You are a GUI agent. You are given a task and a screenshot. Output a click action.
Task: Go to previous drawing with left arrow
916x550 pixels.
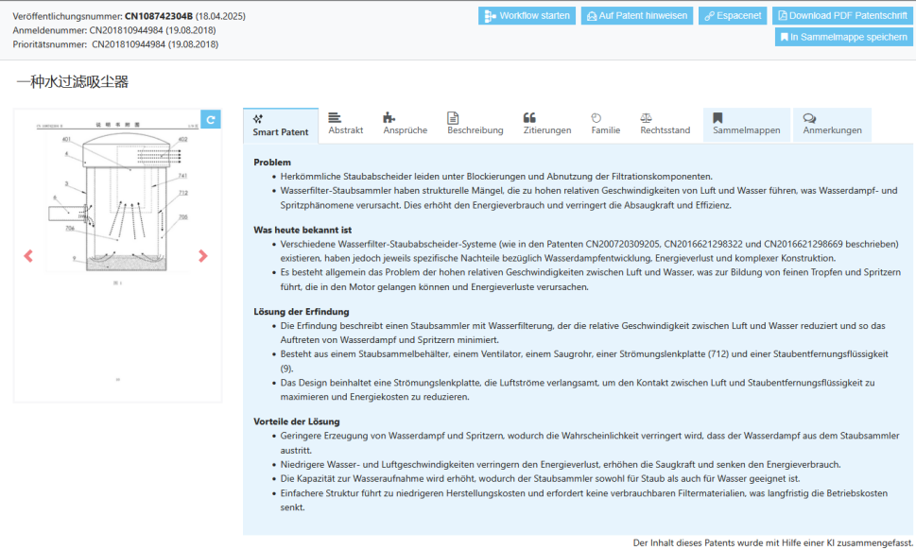pyautogui.click(x=28, y=256)
